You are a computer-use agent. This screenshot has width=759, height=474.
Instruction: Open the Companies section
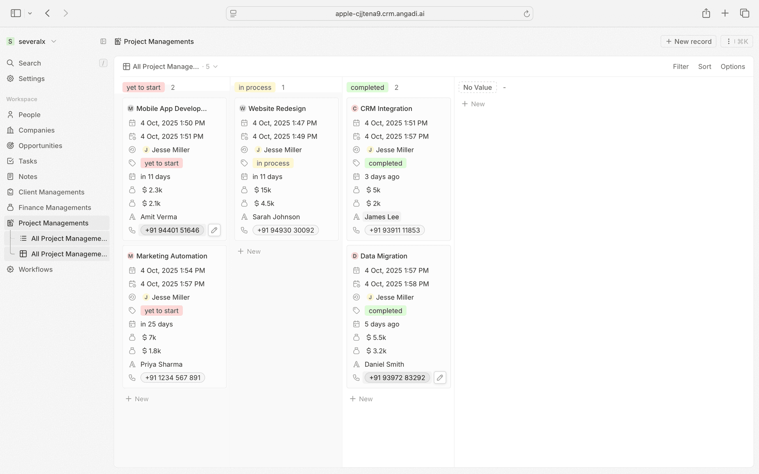coord(36,130)
